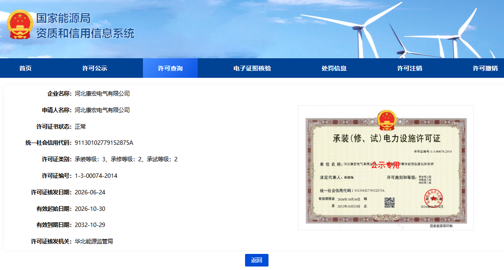Click the red 公示专用 stamp text on certificate
The width and height of the screenshot is (504, 270).
pos(385,165)
